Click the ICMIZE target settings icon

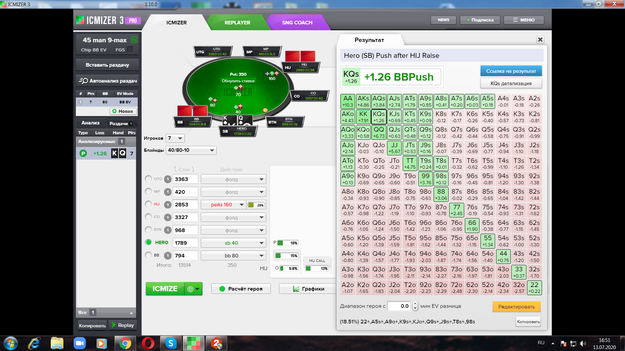tap(190, 289)
